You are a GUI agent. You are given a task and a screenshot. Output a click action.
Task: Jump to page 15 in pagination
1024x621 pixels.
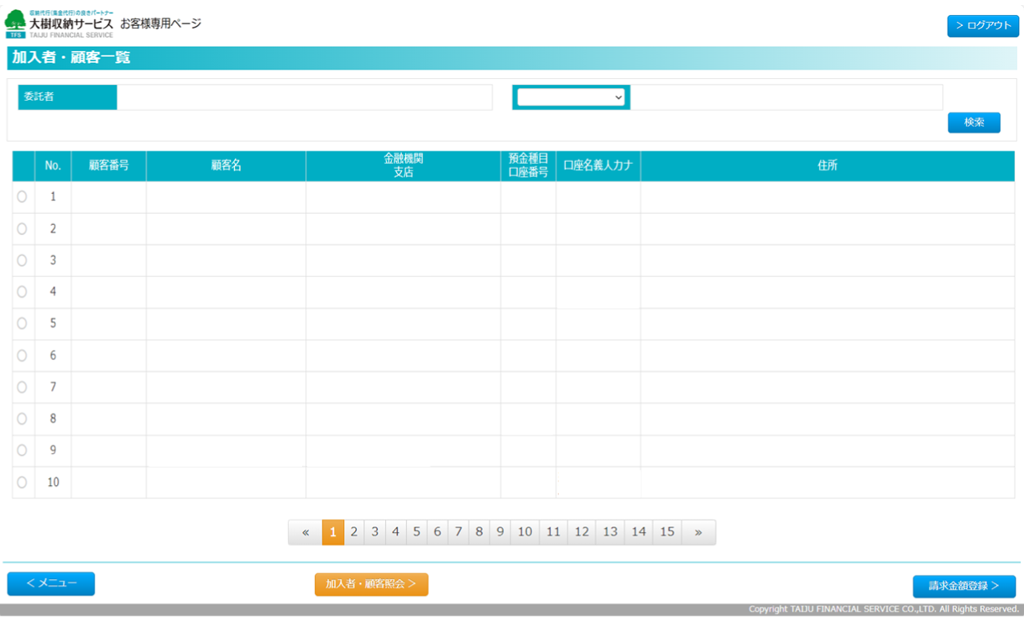(x=667, y=532)
